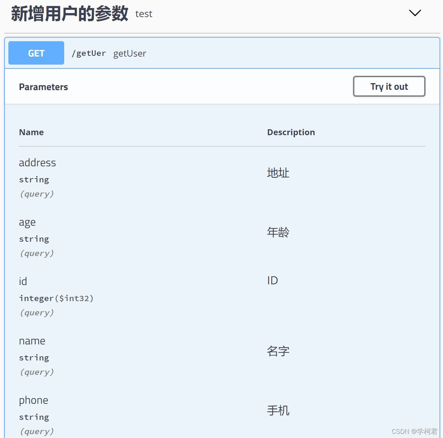Select the Parameters section heading

point(44,87)
